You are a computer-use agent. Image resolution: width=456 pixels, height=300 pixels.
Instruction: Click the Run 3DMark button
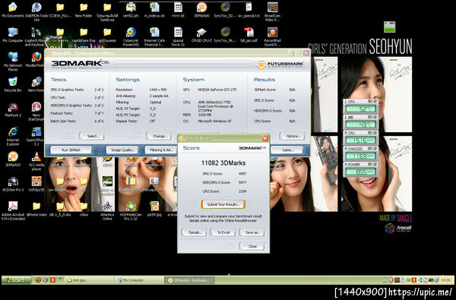[71, 150]
